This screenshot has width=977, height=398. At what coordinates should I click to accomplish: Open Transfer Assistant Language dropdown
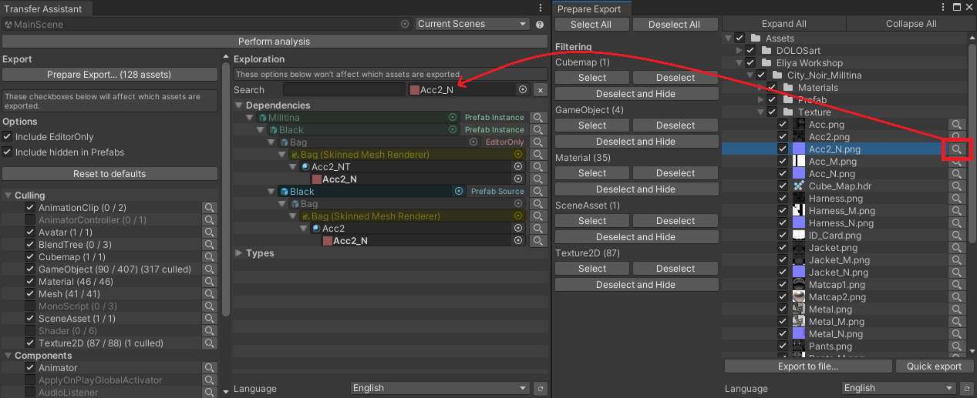[440, 388]
